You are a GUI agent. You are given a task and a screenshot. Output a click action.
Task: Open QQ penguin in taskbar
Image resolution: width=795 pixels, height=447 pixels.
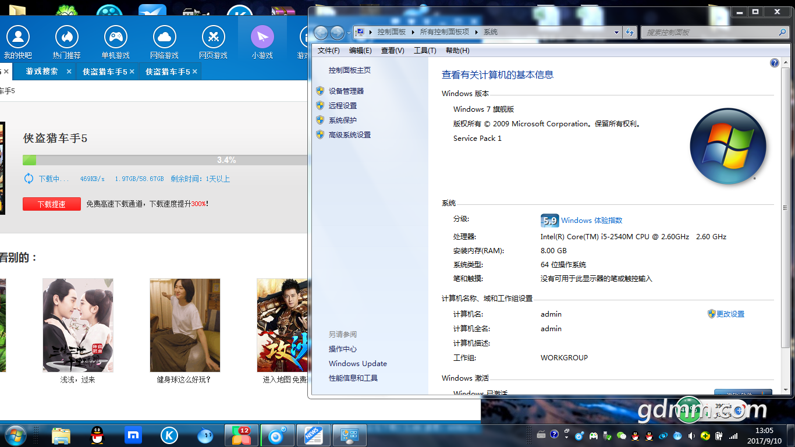97,435
